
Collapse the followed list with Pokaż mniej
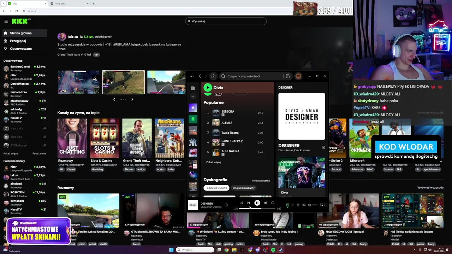[x=39, y=153]
